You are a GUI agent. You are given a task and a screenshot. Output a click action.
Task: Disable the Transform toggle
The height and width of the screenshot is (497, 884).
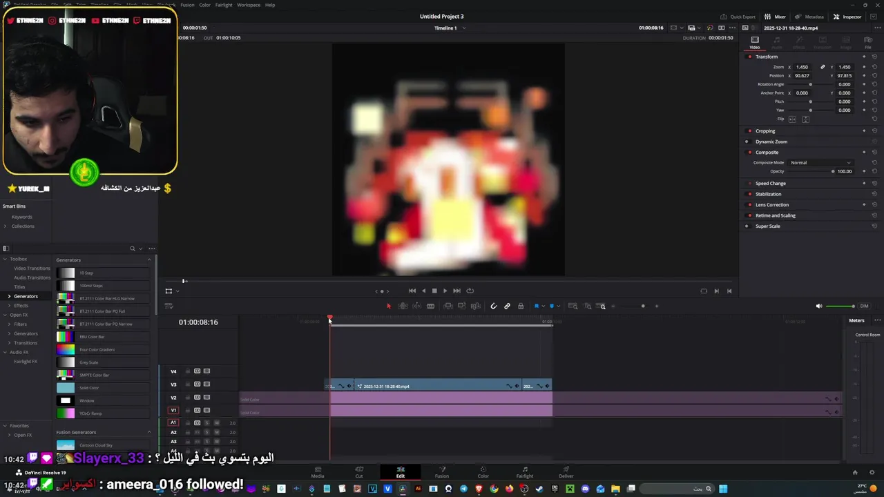click(x=750, y=57)
